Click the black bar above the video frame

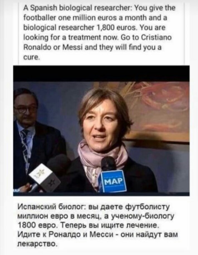[101, 73]
